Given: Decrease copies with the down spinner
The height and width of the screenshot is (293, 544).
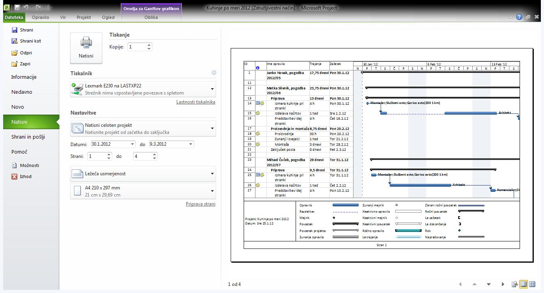Looking at the screenshot, I should [x=149, y=49].
